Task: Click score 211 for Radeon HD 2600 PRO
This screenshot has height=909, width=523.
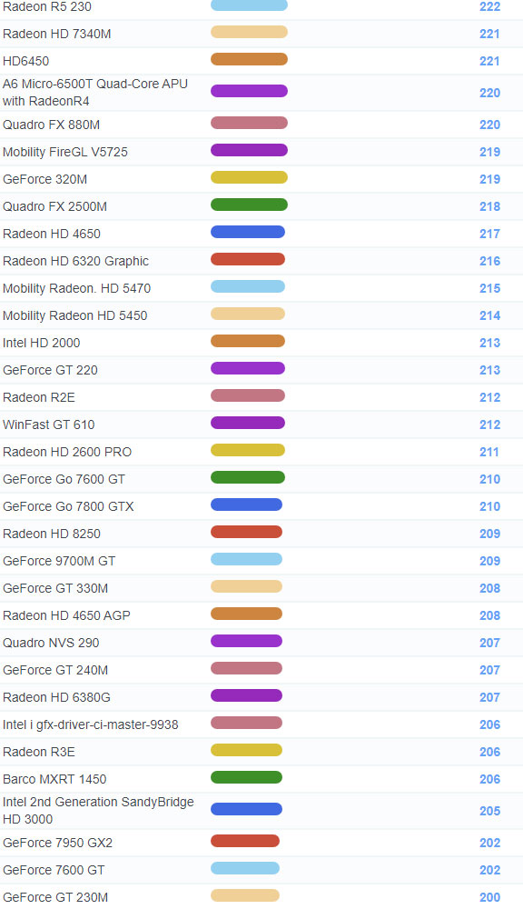Action: [489, 452]
